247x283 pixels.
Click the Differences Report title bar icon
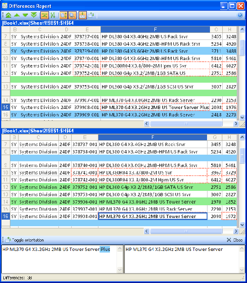(x=5, y=6)
